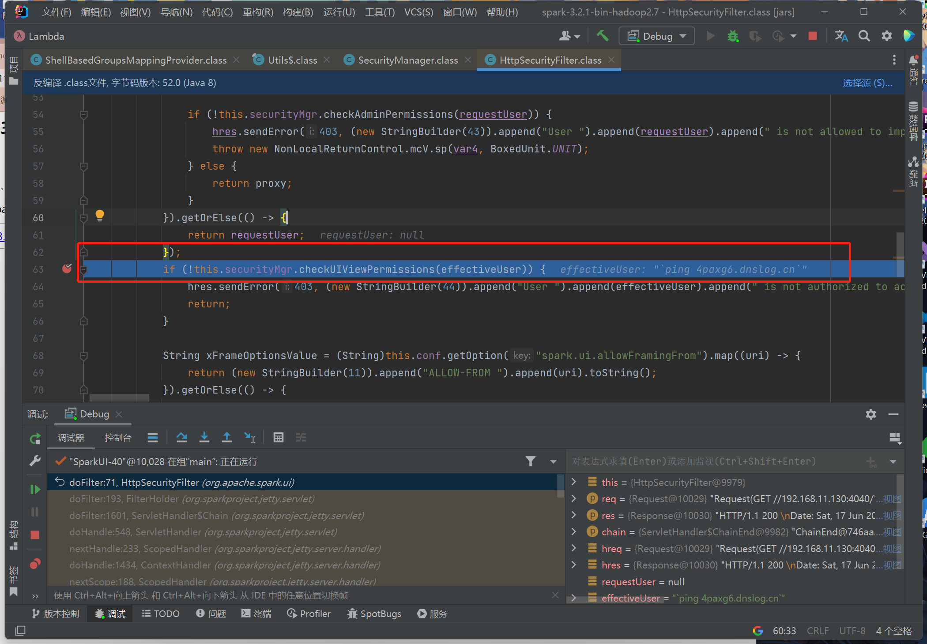The width and height of the screenshot is (927, 644).
Task: Click the rerun debug session icon
Action: pyautogui.click(x=35, y=439)
